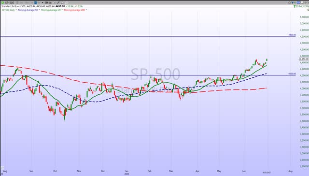Select the highlighted blue daily timeframe button
This screenshot has height=176, width=309.
tap(35, 3)
